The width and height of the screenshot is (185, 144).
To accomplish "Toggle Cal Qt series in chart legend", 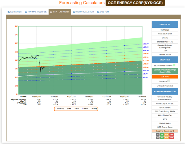I will pos(94,109).
